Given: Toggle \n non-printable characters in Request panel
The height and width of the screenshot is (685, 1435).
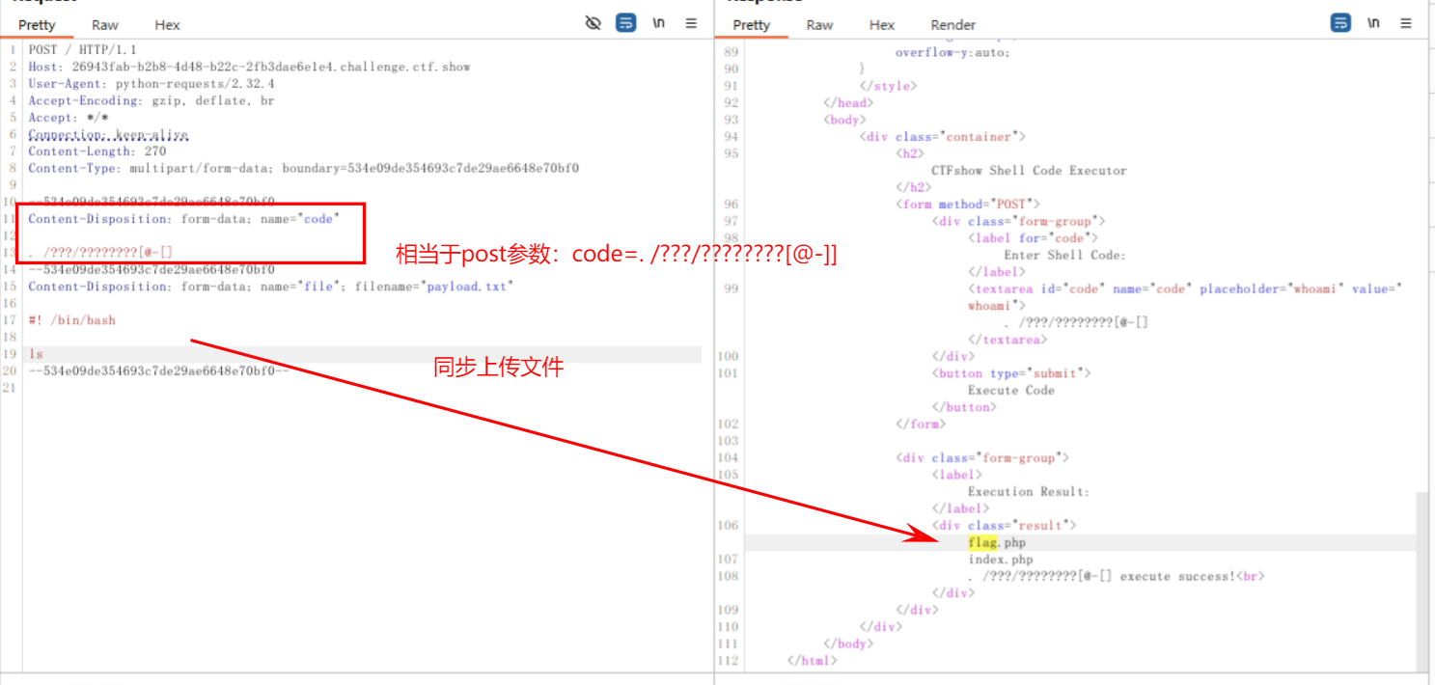Looking at the screenshot, I should (x=658, y=23).
